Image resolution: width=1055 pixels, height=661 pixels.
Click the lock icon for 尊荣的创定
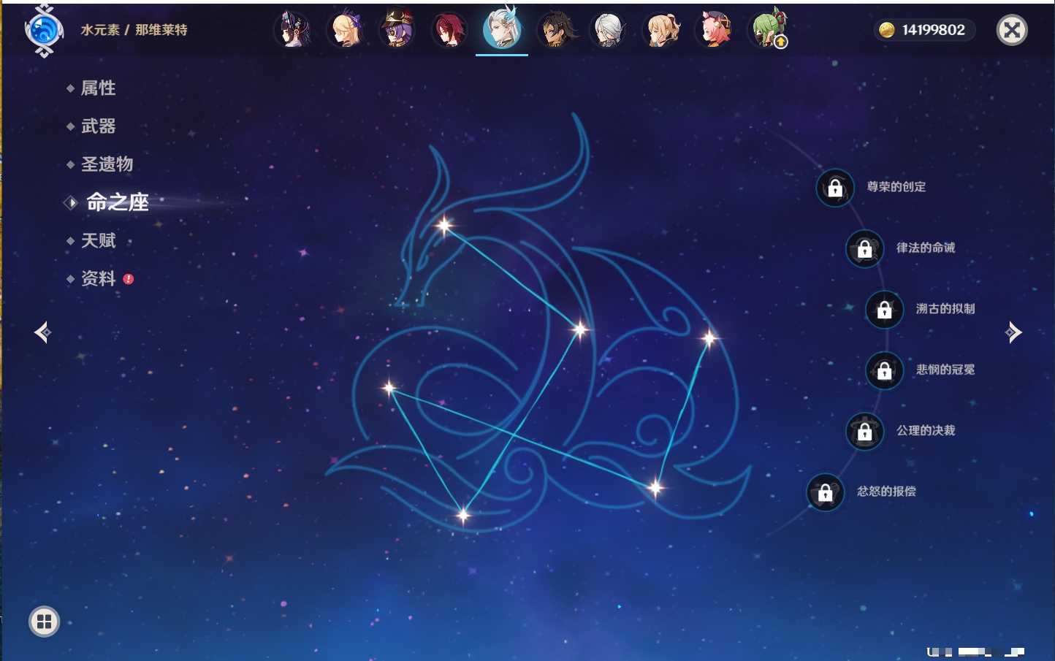pos(835,188)
